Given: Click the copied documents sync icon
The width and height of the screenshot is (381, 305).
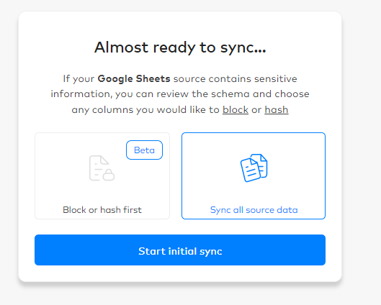Looking at the screenshot, I should tap(254, 168).
